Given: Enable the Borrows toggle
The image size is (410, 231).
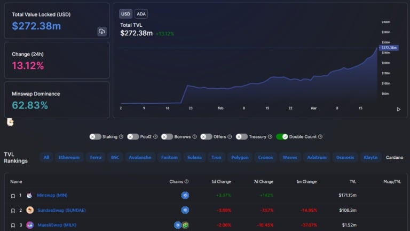Looking at the screenshot, I should (x=167, y=137).
